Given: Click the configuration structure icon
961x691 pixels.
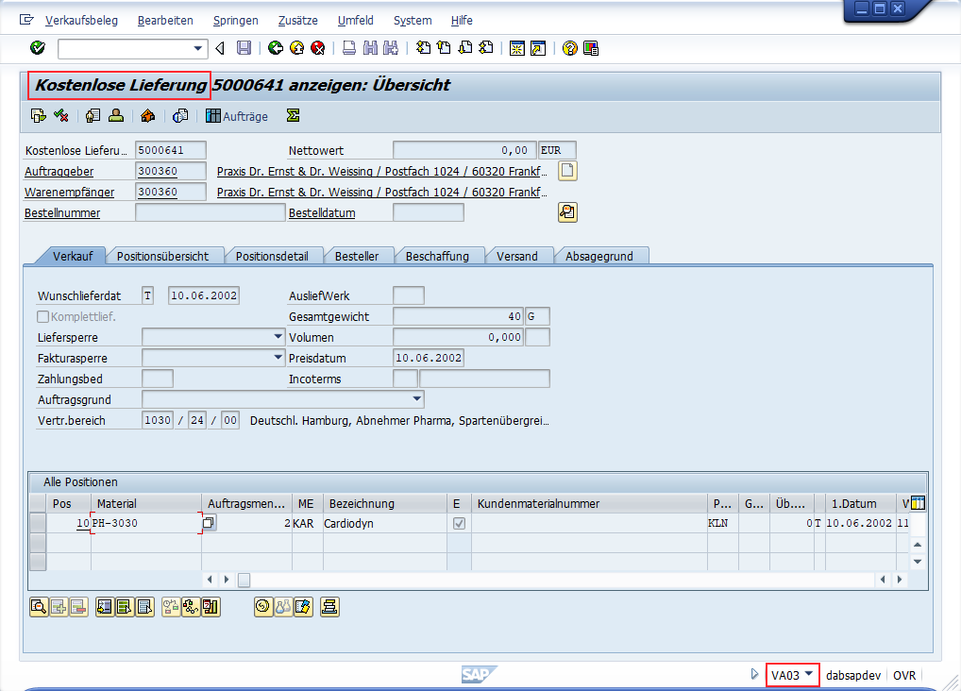Looking at the screenshot, I should coord(191,607).
